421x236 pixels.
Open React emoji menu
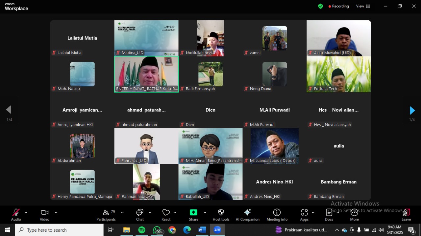pos(166,215)
